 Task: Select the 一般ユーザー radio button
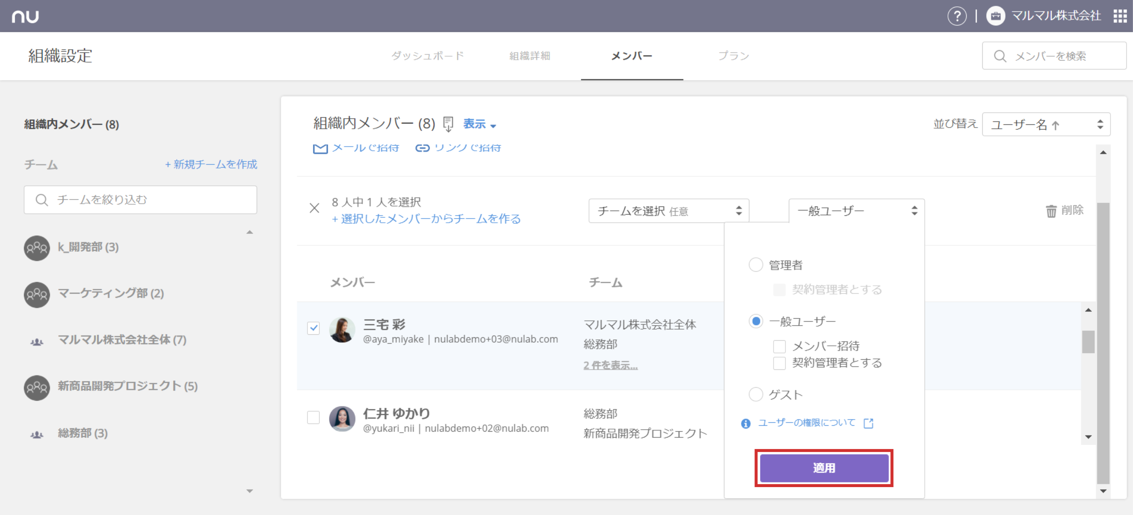(756, 321)
